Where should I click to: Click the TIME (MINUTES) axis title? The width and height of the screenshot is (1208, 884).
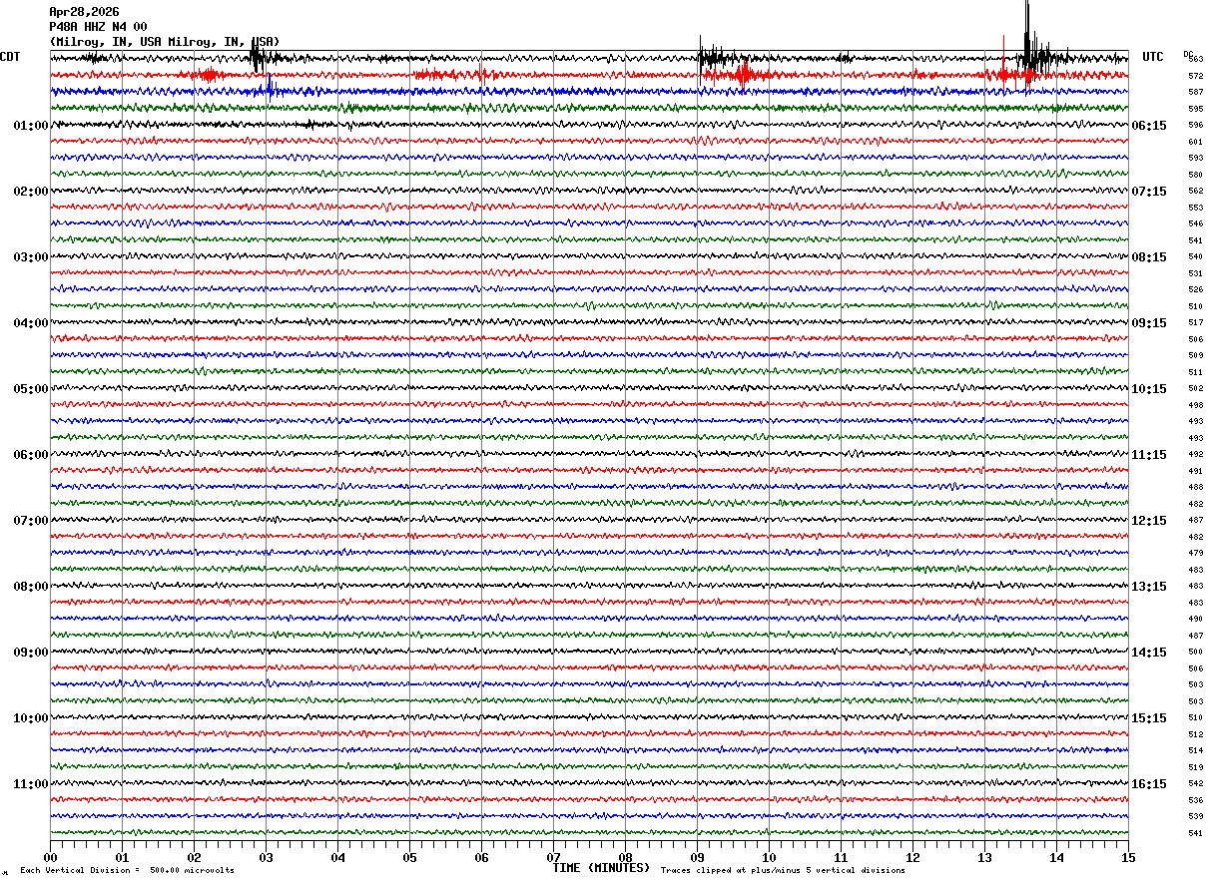[x=601, y=868]
